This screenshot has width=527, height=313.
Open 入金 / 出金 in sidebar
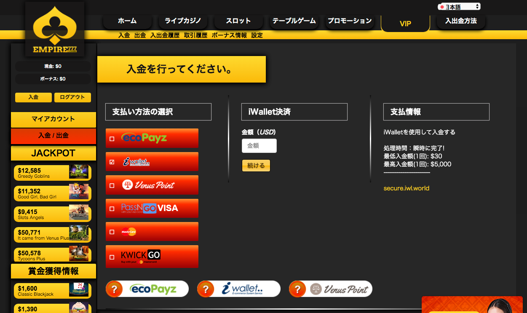(x=54, y=136)
